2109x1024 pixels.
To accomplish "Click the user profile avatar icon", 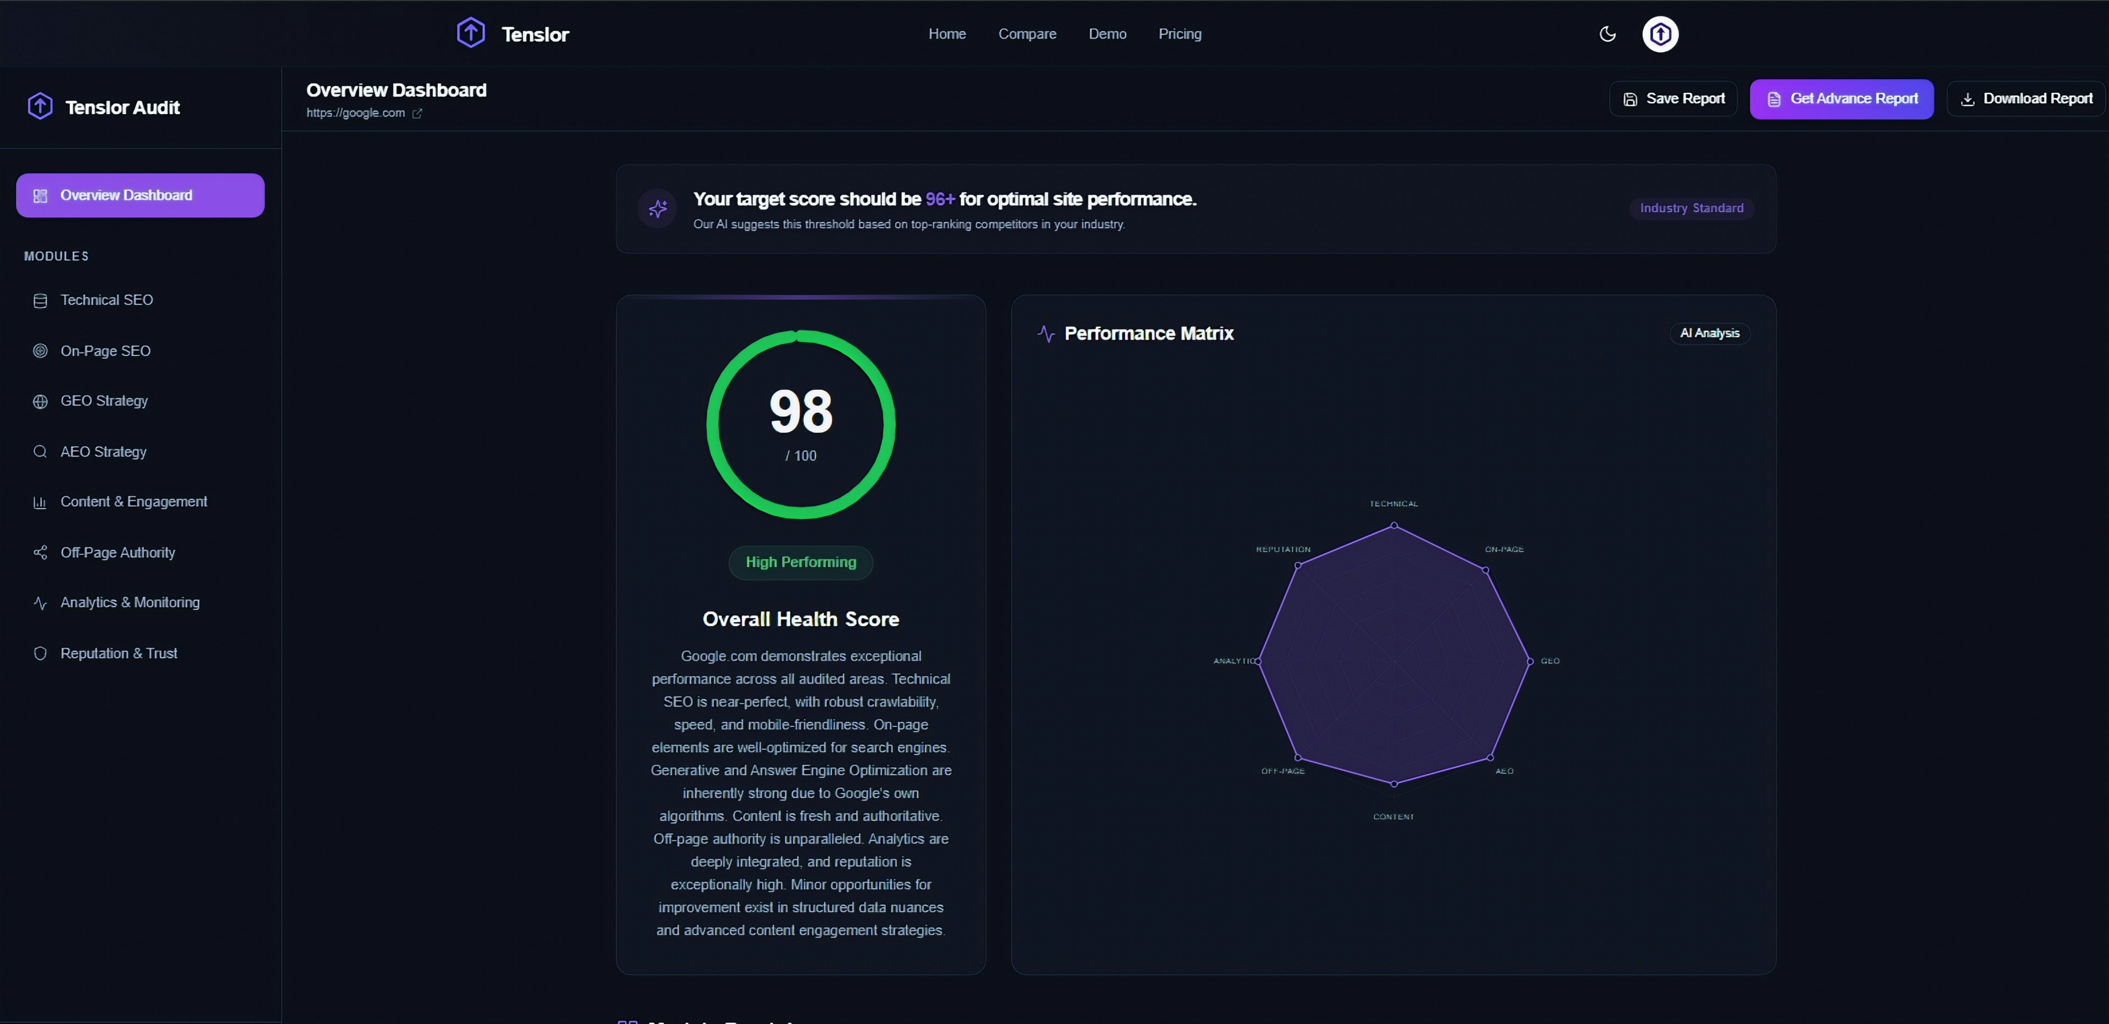I will pos(1660,33).
